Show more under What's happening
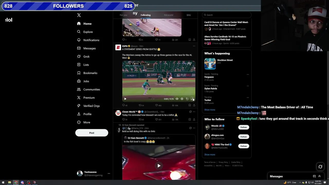 click(210, 110)
